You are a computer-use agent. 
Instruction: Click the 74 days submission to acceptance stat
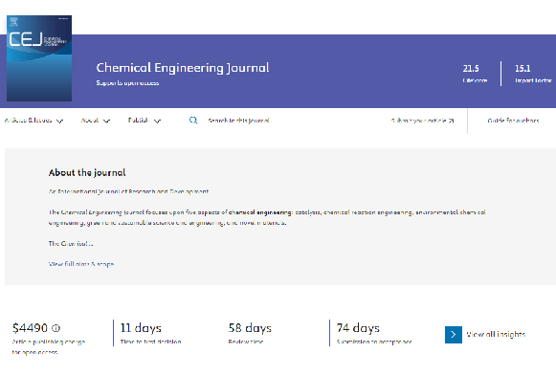[x=374, y=333]
